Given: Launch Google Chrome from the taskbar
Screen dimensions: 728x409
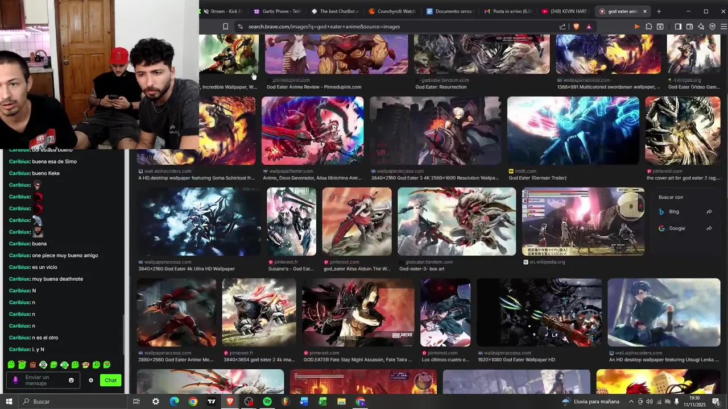Looking at the screenshot, I should (193, 402).
